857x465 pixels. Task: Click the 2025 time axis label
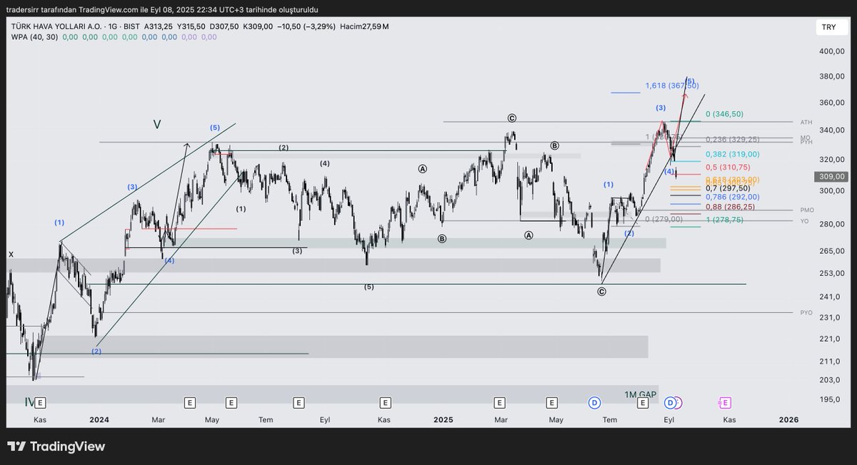[x=443, y=420]
